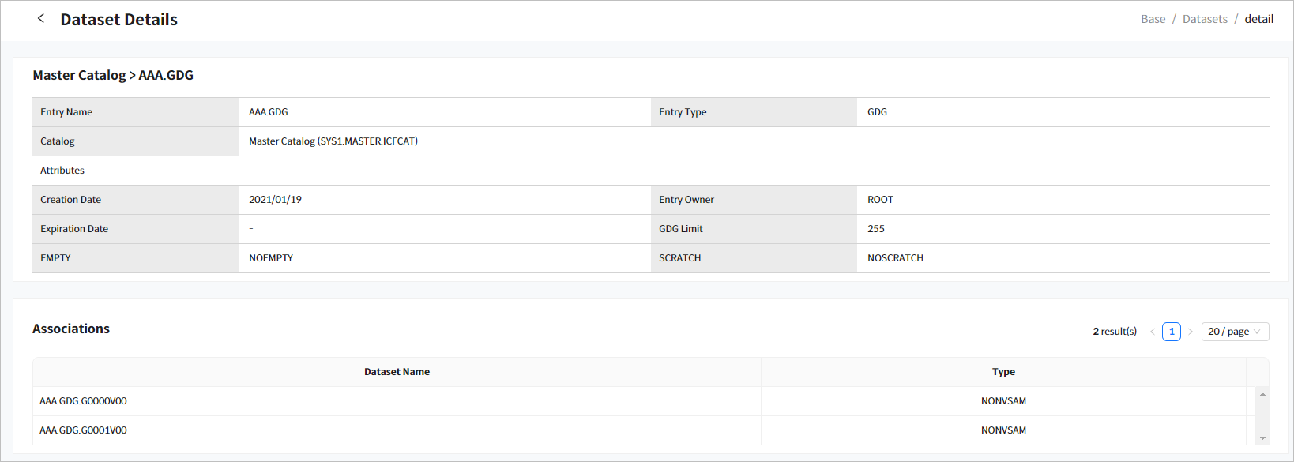Click the Dataset Details page title
Screen dimensions: 1294x462
tap(119, 20)
